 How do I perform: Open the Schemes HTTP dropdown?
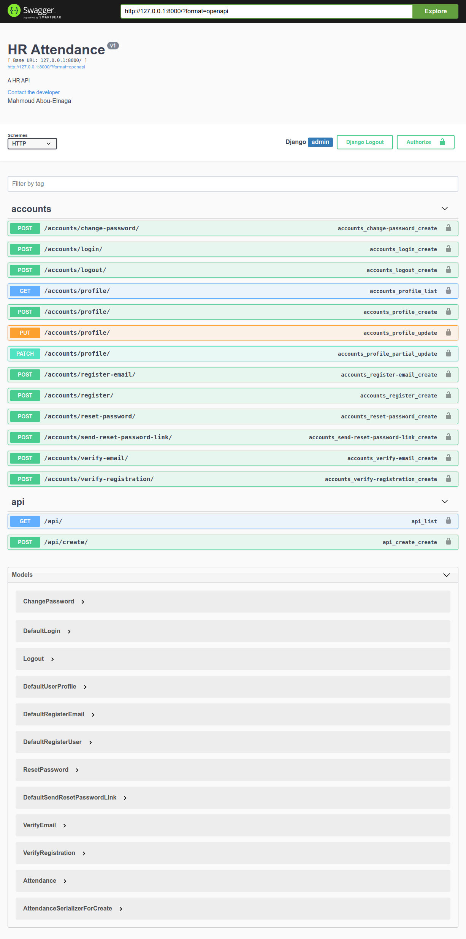pyautogui.click(x=32, y=144)
